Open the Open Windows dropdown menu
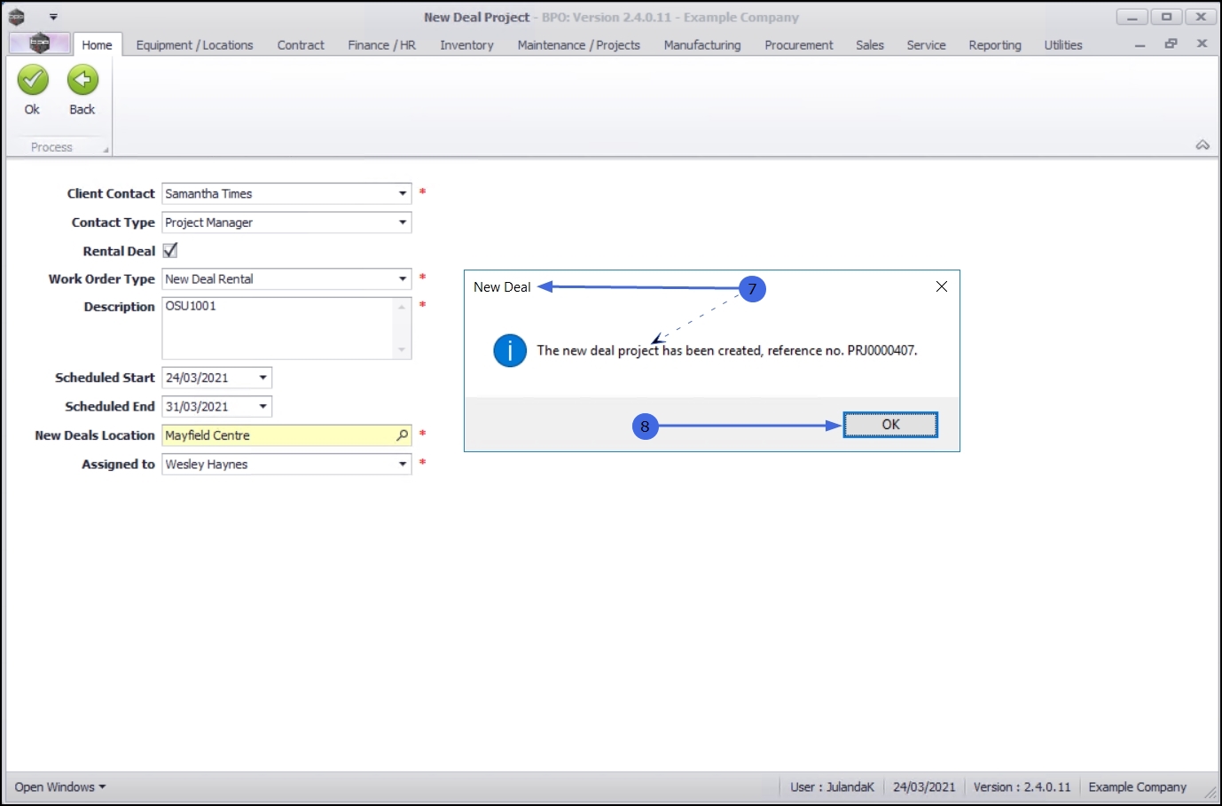The width and height of the screenshot is (1222, 806). point(60,787)
